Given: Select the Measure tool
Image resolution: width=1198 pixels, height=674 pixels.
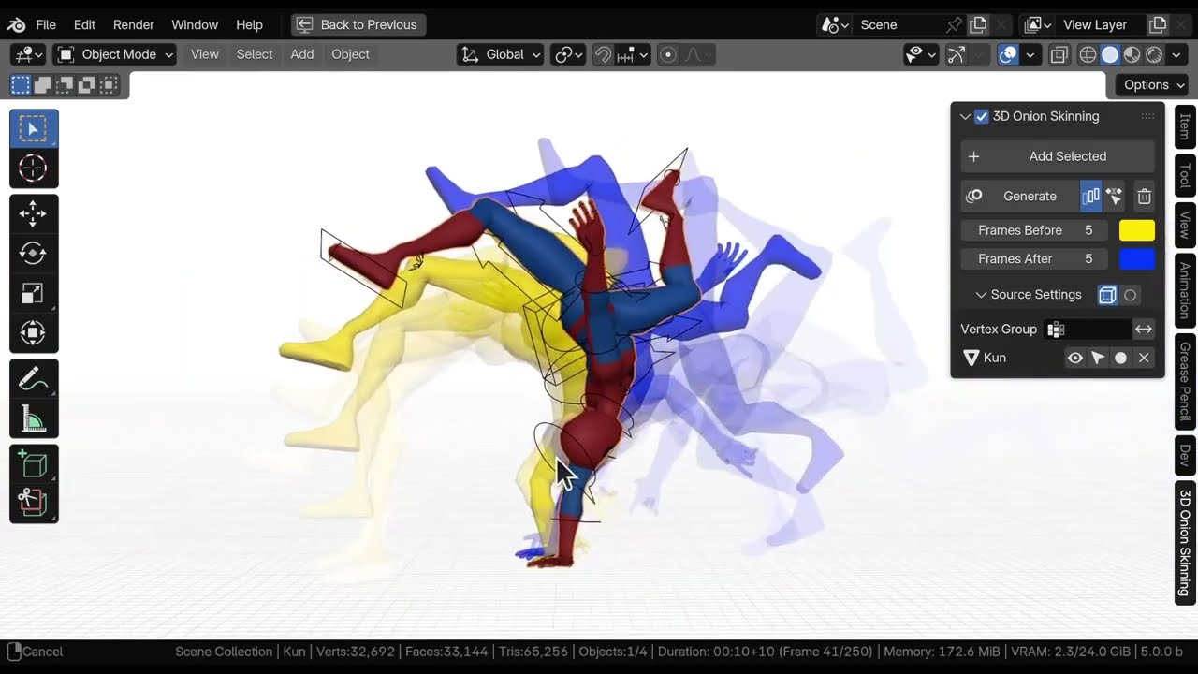Looking at the screenshot, I should coord(34,418).
